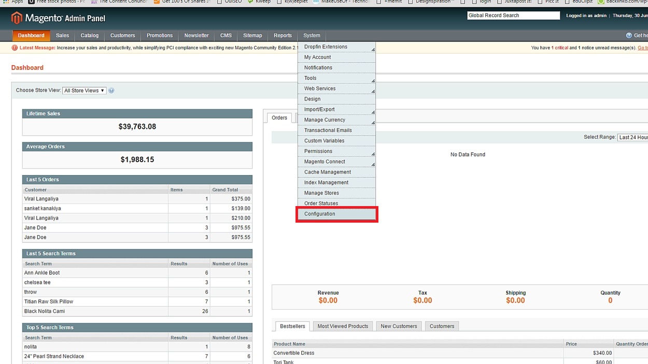Open the Reports menu
The image size is (648, 364).
283,36
